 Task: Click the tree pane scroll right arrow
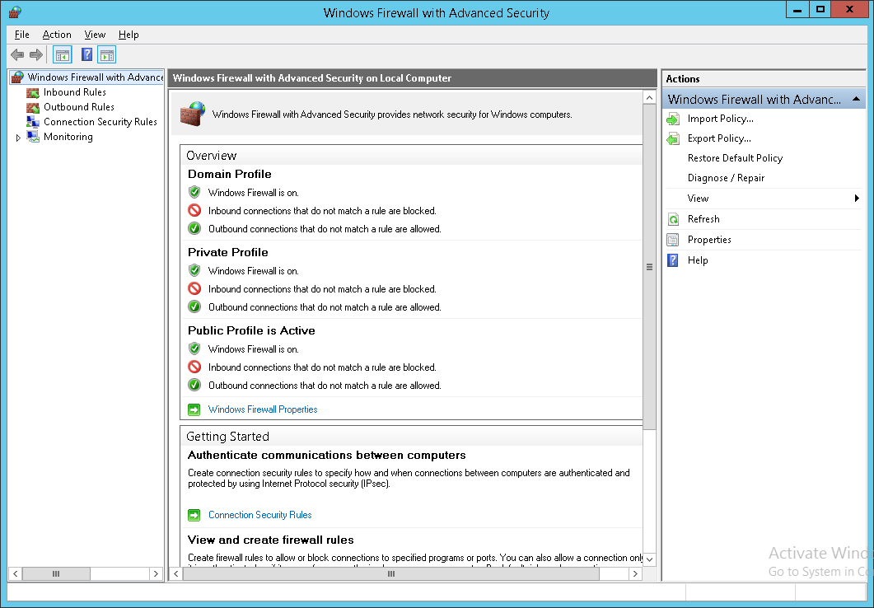pos(156,573)
